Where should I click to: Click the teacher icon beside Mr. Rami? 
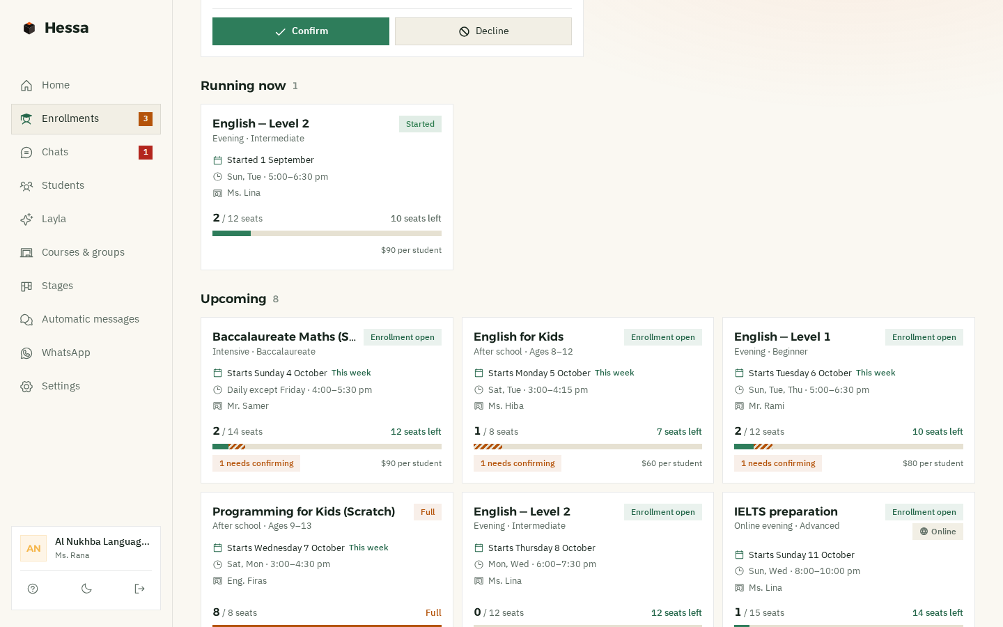[739, 406]
